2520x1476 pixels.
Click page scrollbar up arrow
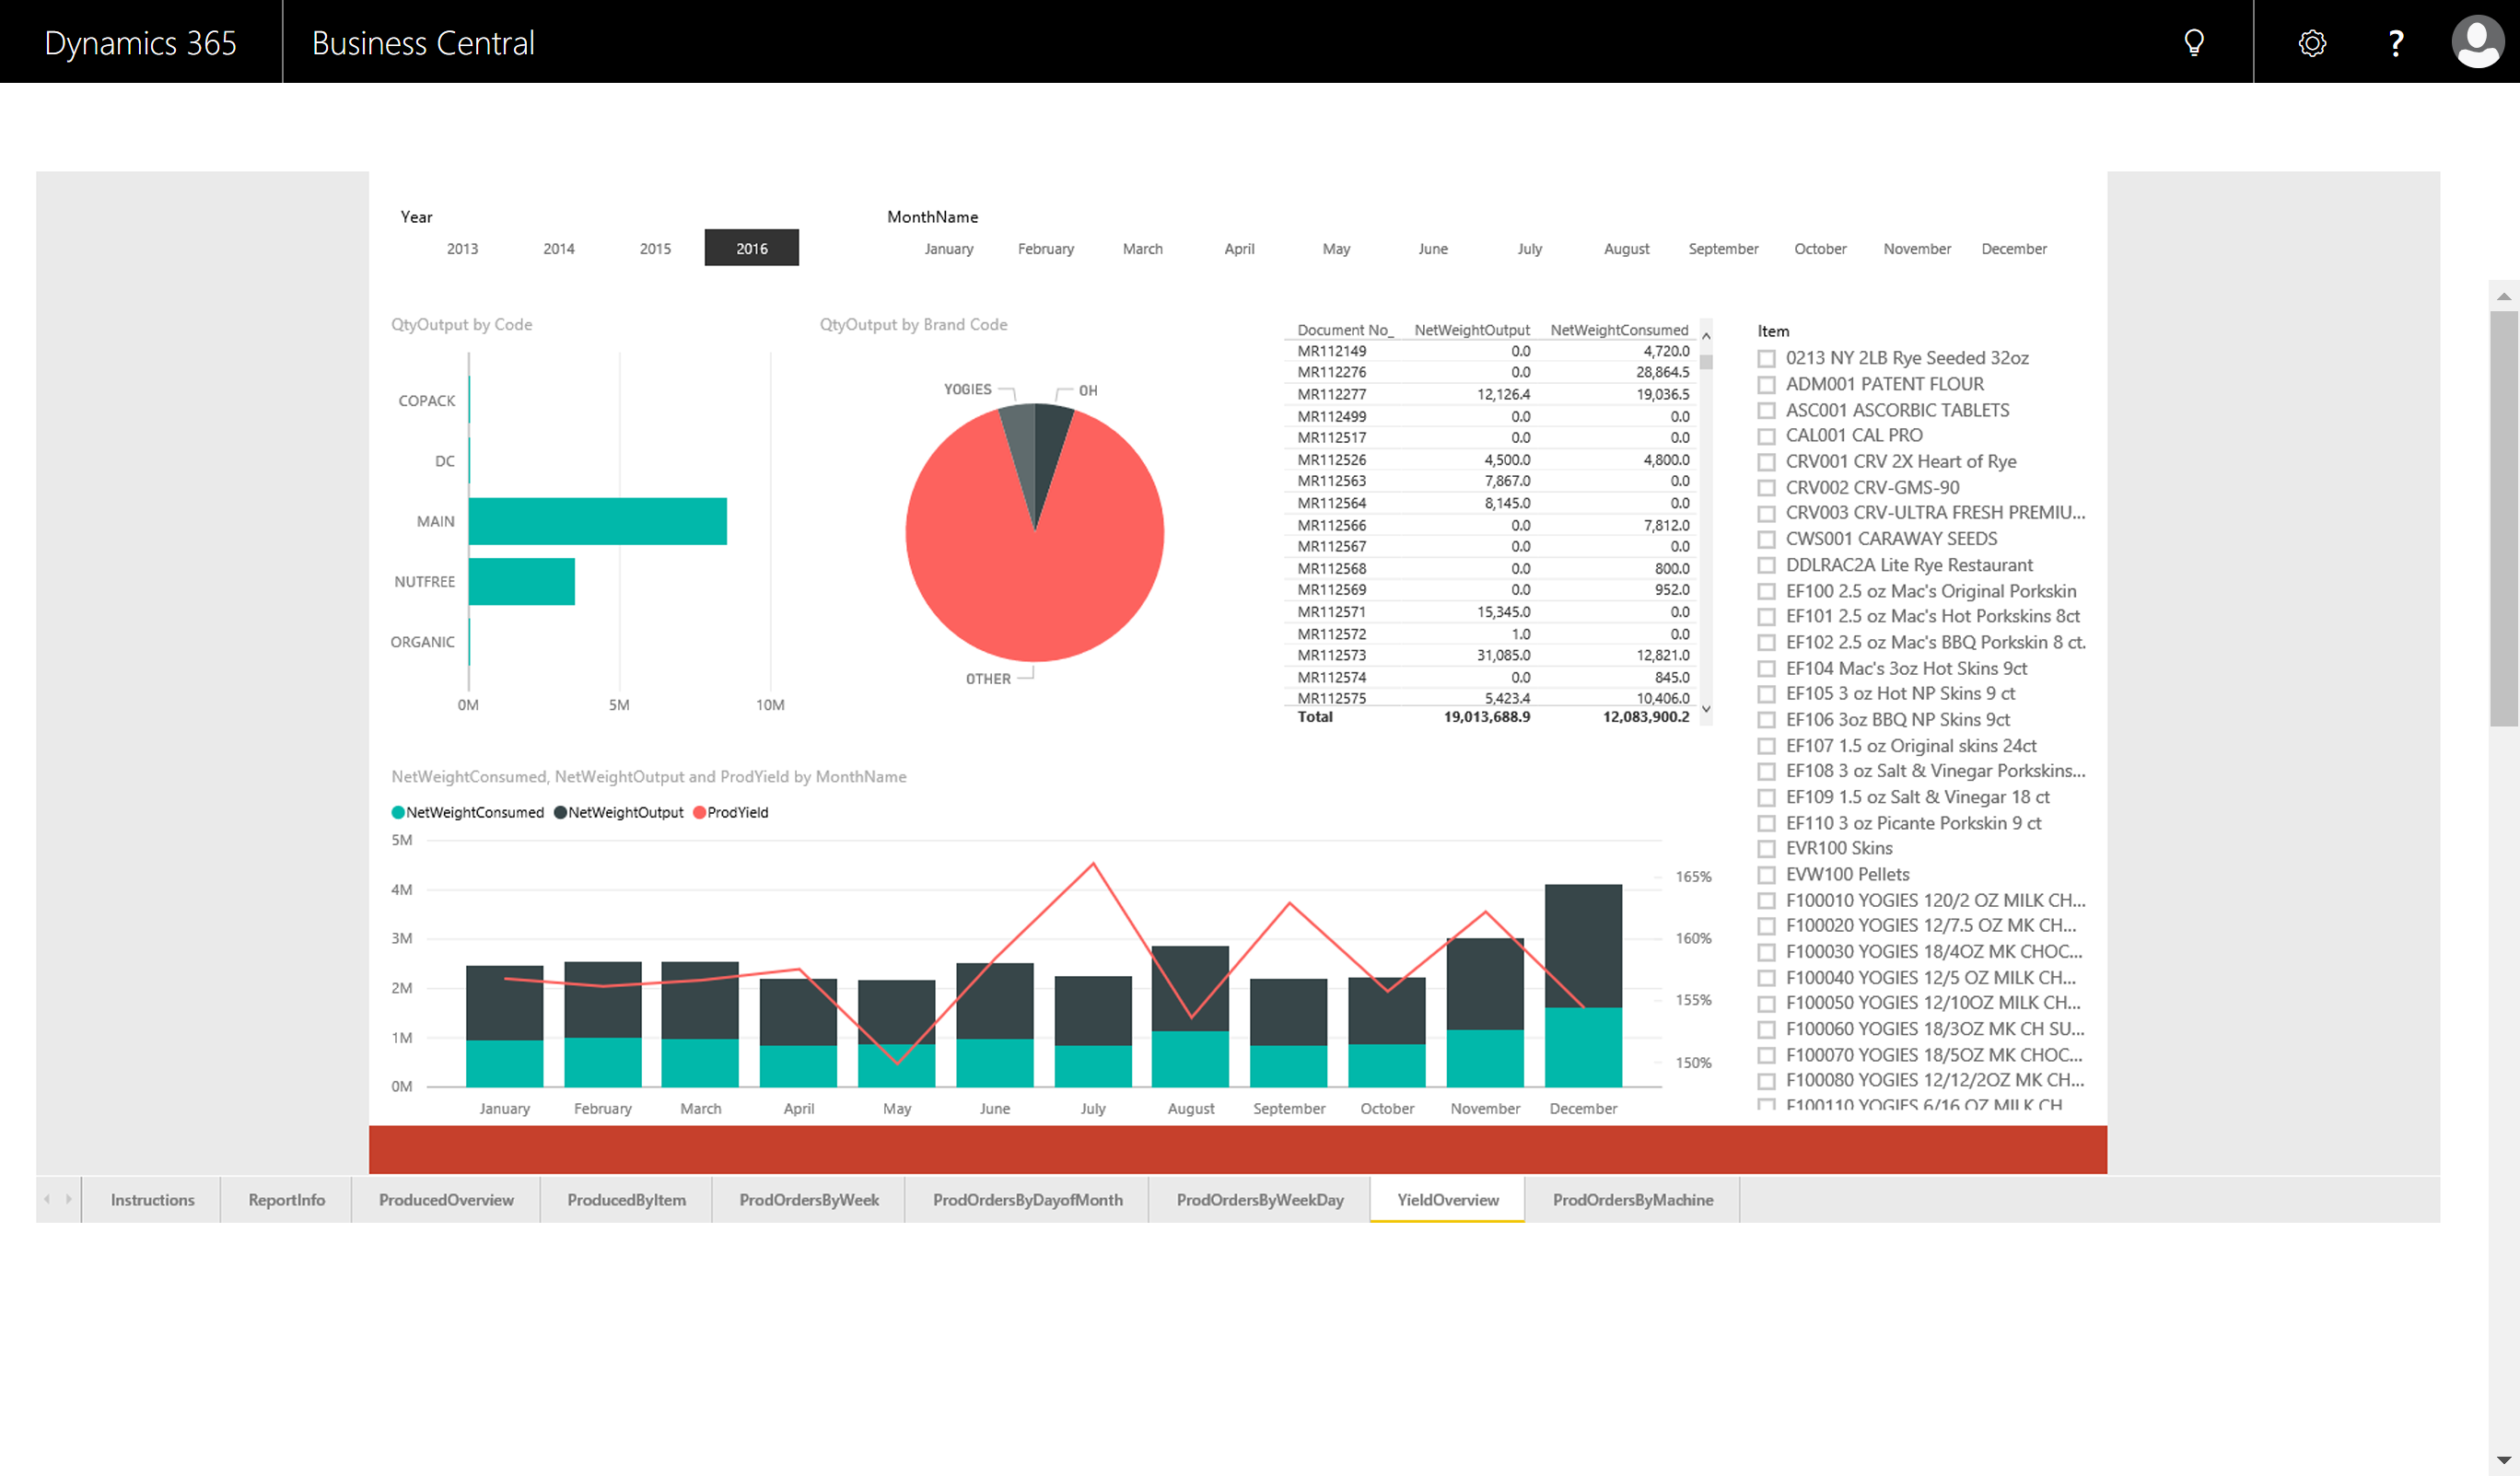2503,297
